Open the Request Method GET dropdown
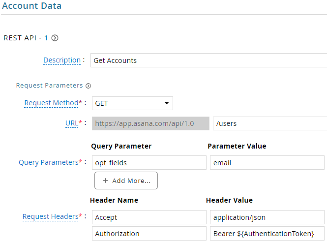Image resolution: width=327 pixels, height=242 pixels. point(132,103)
